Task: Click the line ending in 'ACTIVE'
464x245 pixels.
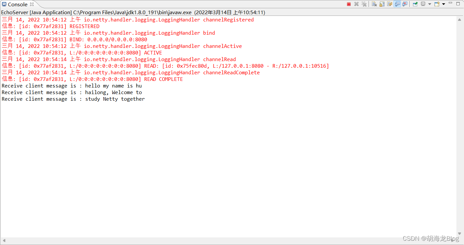Action: 82,52
